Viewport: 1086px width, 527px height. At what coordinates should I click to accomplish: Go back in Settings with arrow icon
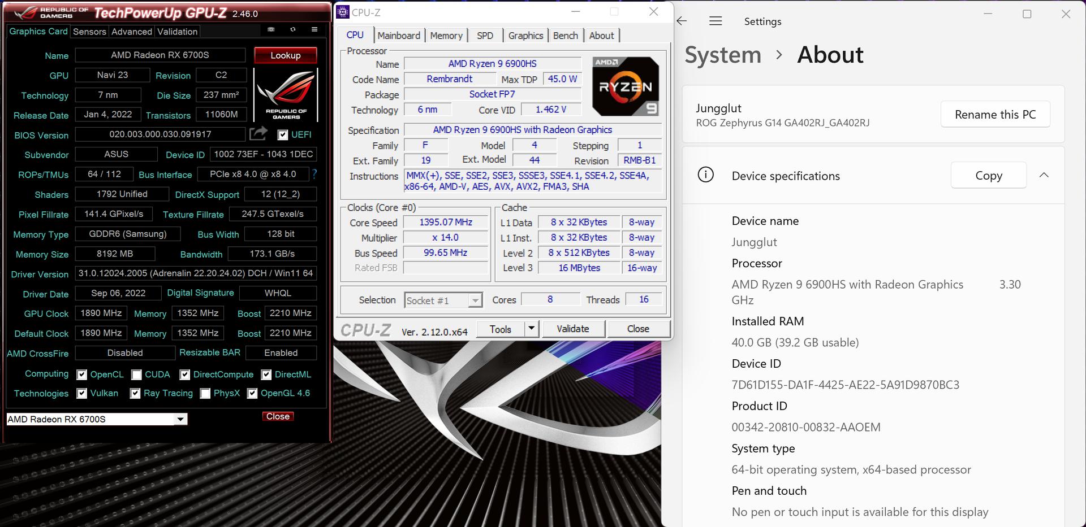point(682,21)
